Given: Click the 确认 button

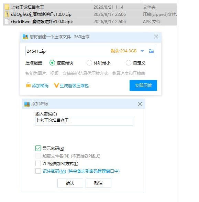Looking at the screenshot, I should tap(70, 183).
